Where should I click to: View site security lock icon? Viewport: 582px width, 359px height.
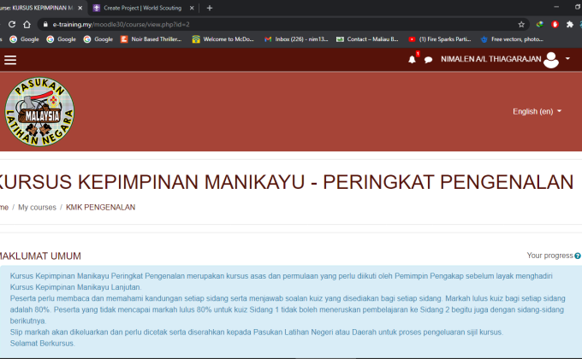point(45,25)
